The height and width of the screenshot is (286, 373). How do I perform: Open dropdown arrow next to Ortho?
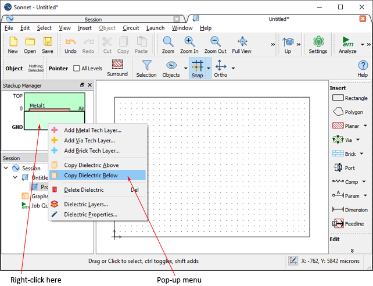(233, 69)
